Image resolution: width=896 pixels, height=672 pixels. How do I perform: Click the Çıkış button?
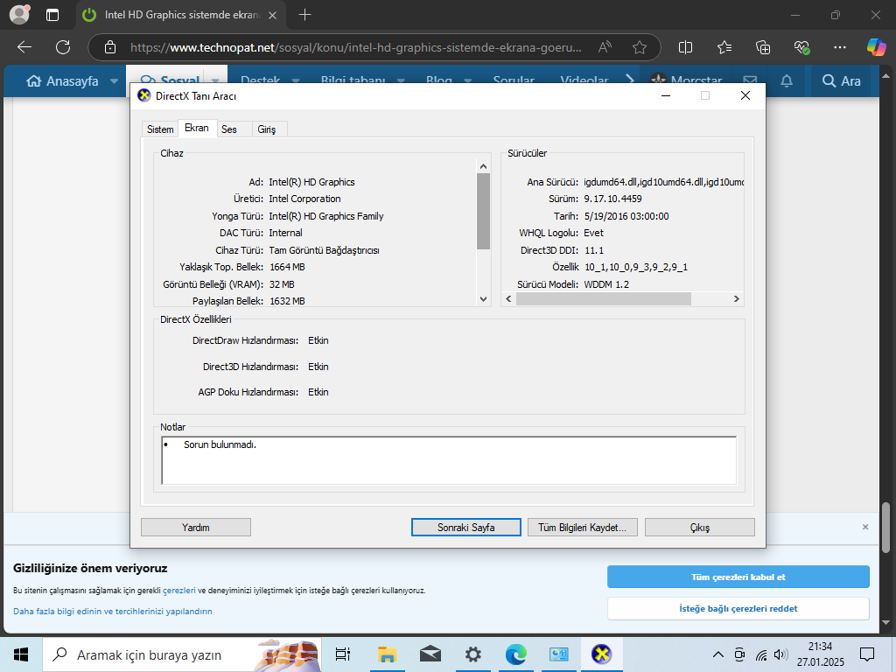699,528
